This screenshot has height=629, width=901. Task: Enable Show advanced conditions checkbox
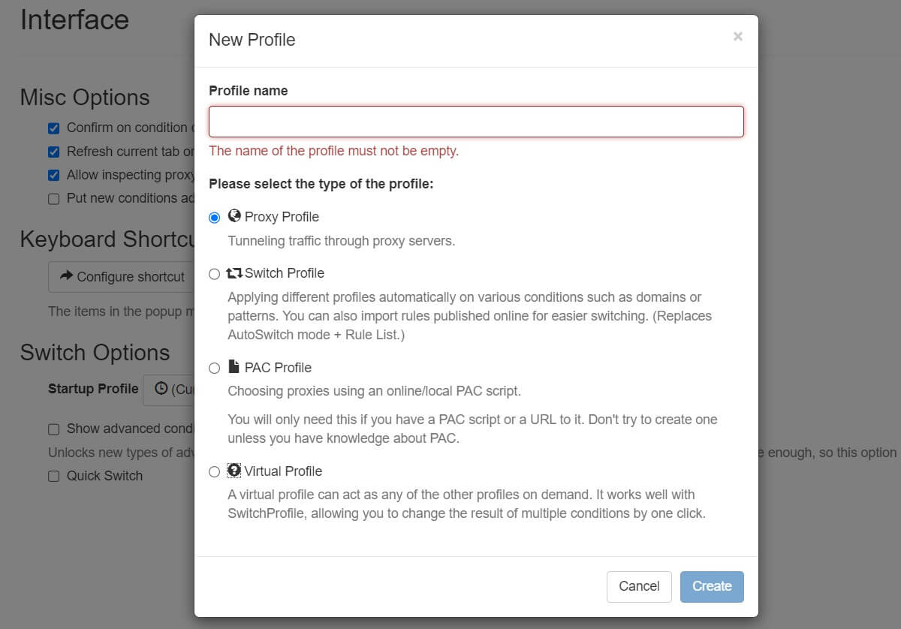pyautogui.click(x=54, y=429)
